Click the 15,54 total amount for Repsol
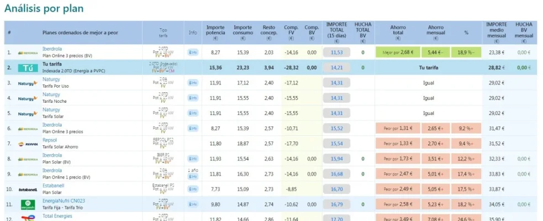 click(x=336, y=144)
